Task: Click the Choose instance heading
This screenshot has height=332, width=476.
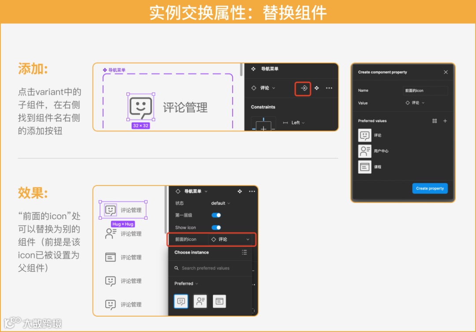Action: point(192,253)
